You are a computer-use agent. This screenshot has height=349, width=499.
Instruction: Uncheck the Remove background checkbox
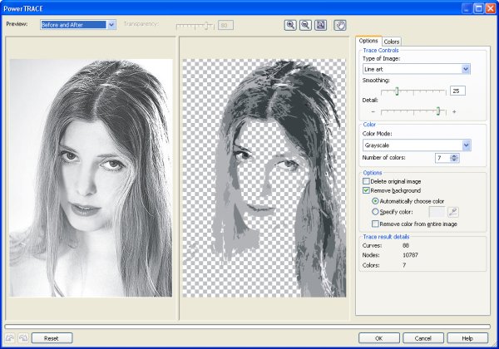tap(367, 191)
